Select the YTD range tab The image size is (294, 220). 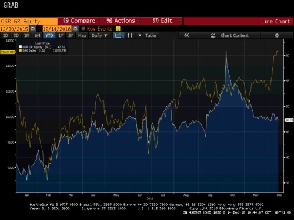[49, 35]
